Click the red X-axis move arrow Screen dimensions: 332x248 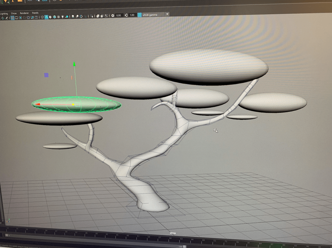(x=38, y=104)
